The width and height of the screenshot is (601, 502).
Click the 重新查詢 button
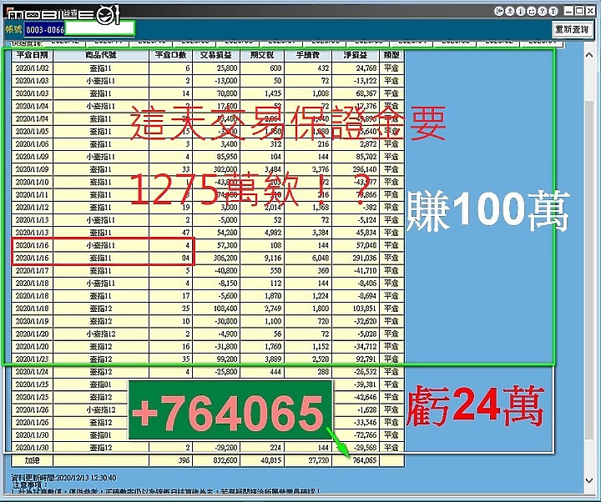click(x=572, y=29)
